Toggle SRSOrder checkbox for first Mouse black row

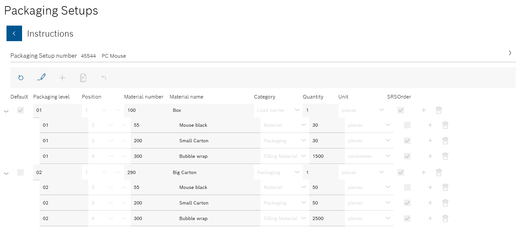tap(407, 125)
